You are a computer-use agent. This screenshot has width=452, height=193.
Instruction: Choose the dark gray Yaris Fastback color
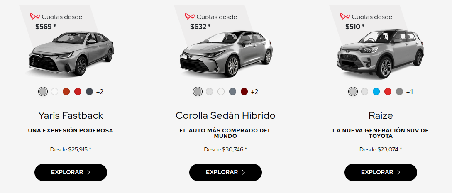(x=89, y=92)
